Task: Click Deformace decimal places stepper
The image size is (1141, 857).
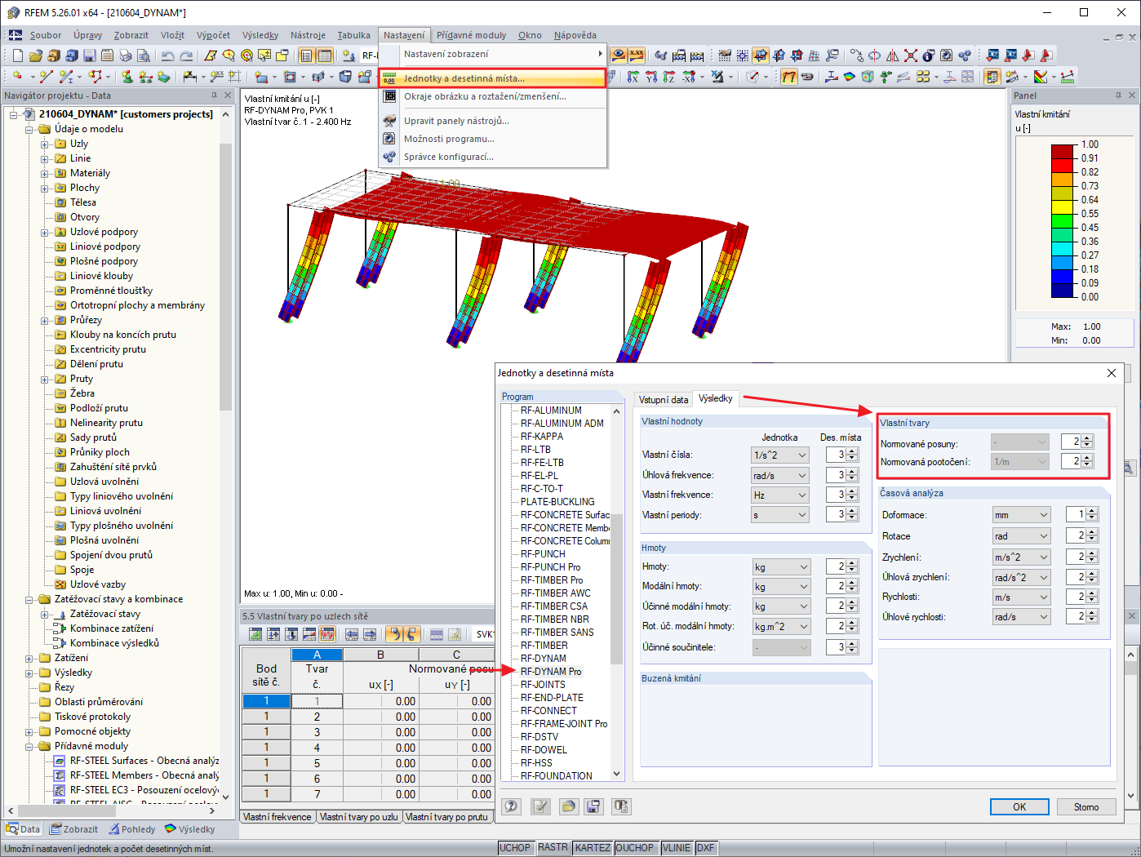Action: [x=1092, y=515]
